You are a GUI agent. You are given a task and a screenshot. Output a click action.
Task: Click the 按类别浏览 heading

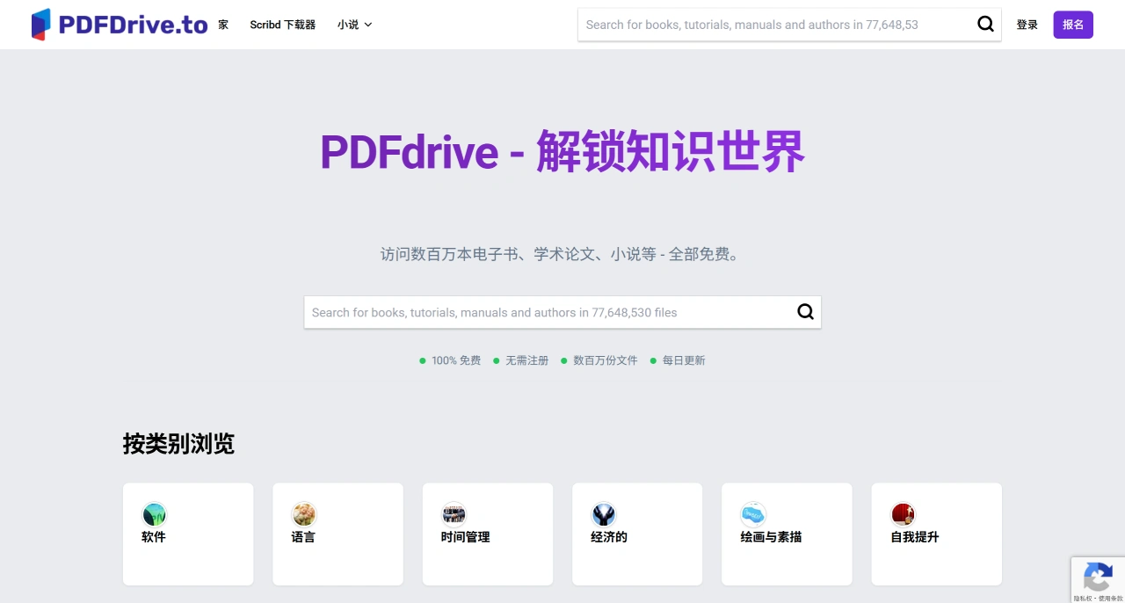pyautogui.click(x=179, y=444)
